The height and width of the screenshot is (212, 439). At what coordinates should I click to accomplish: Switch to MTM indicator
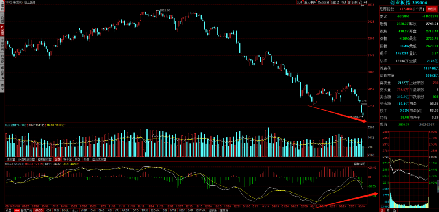click(173, 210)
